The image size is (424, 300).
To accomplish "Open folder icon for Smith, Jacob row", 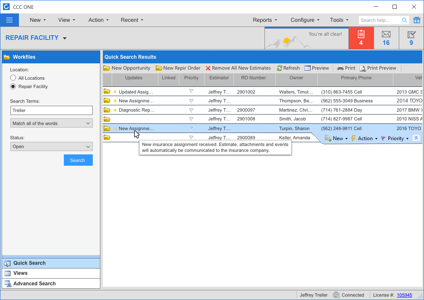I will tap(107, 119).
